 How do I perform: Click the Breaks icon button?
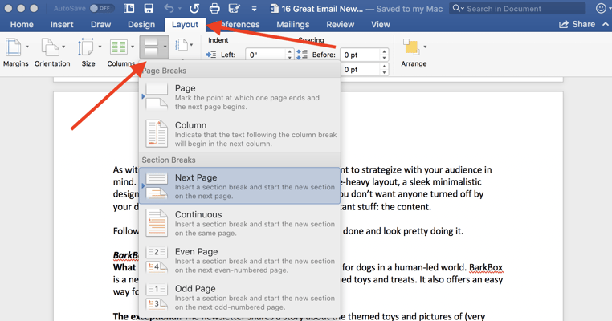pyautogui.click(x=153, y=47)
